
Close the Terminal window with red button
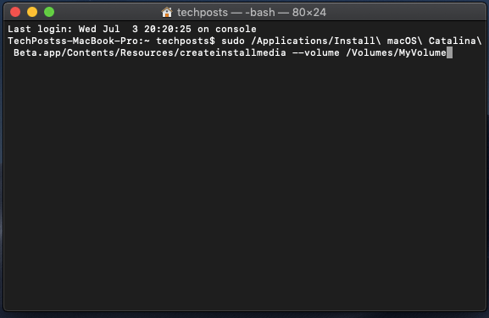(x=15, y=12)
